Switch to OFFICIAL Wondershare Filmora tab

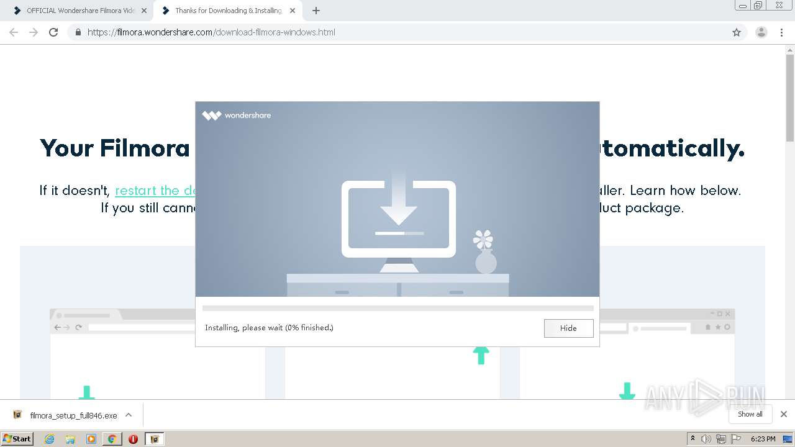pyautogui.click(x=81, y=11)
